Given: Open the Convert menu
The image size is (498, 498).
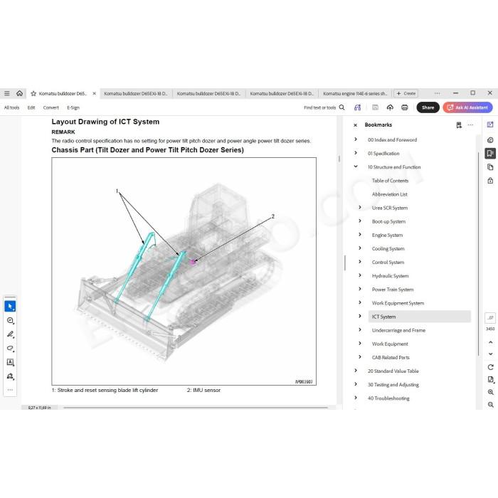Looking at the screenshot, I should pyautogui.click(x=51, y=107).
